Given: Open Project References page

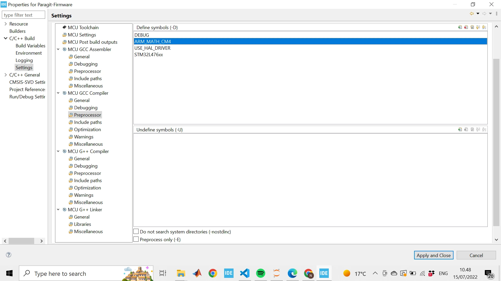Looking at the screenshot, I should point(27,89).
